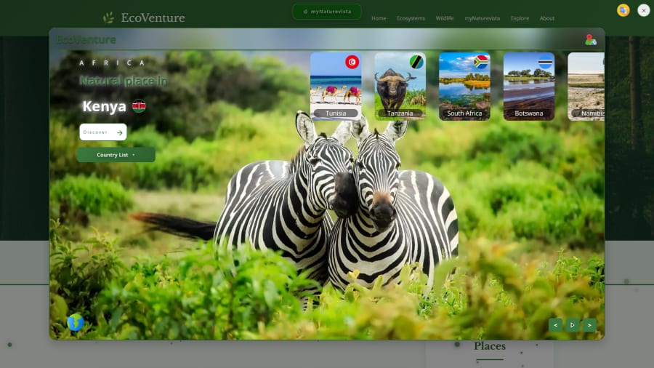Expand the Country List dropdown

pyautogui.click(x=116, y=155)
